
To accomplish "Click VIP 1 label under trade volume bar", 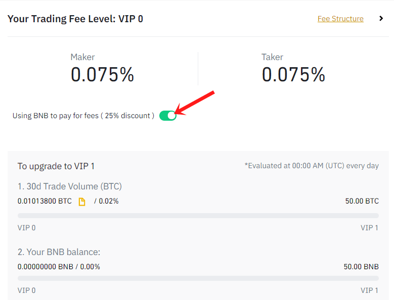I will coord(369,228).
